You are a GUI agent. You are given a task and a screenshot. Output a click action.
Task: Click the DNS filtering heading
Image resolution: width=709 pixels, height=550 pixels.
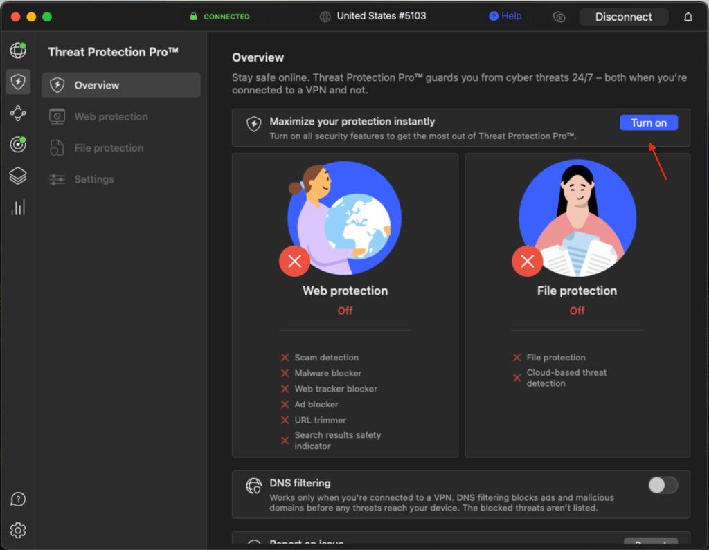click(x=300, y=483)
